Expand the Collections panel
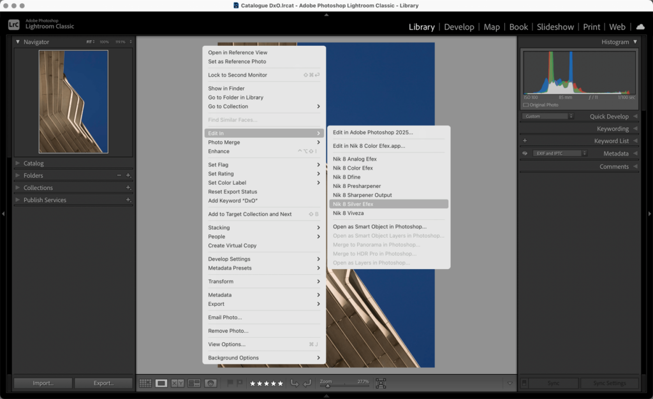This screenshot has height=399, width=653. tap(17, 187)
